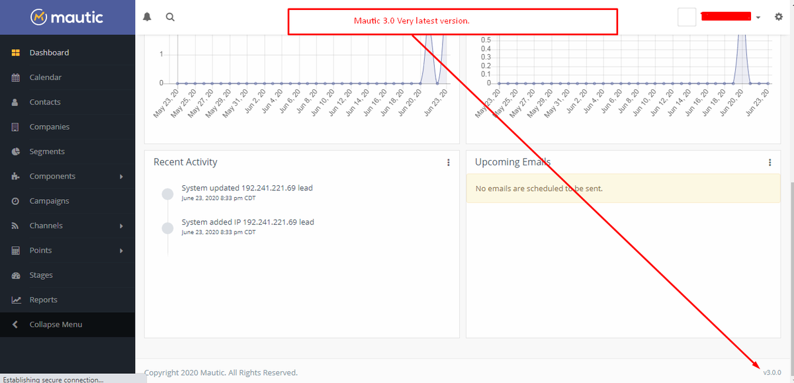This screenshot has width=794, height=383.
Task: Click the Channels RSS icon
Action: click(15, 226)
